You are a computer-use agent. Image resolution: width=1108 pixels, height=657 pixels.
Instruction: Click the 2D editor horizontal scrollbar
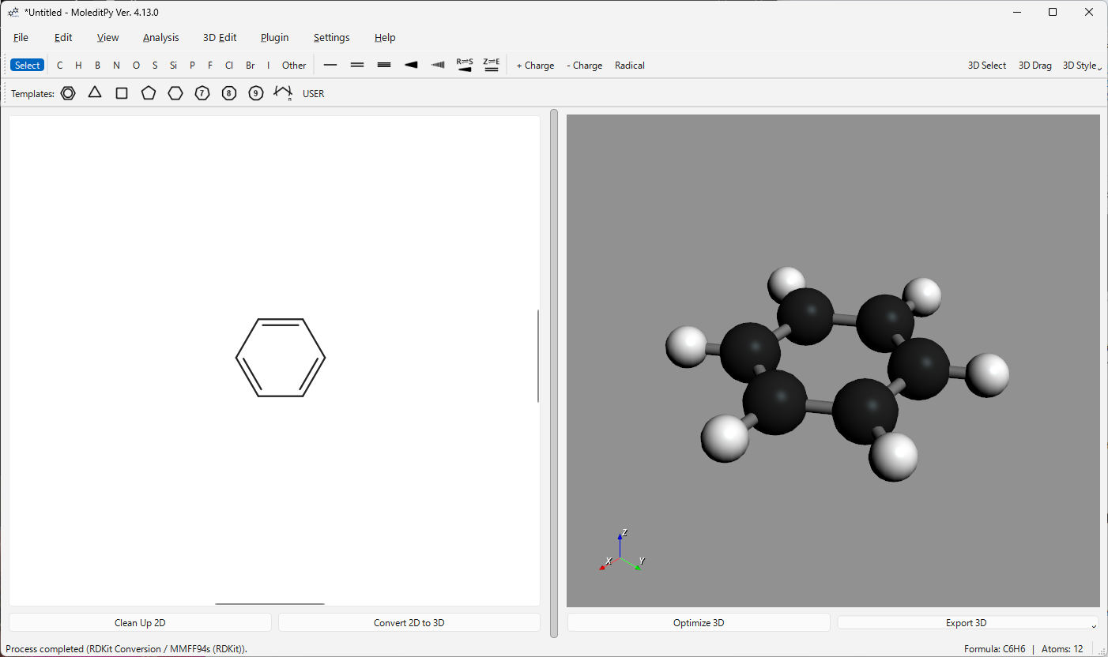click(269, 604)
